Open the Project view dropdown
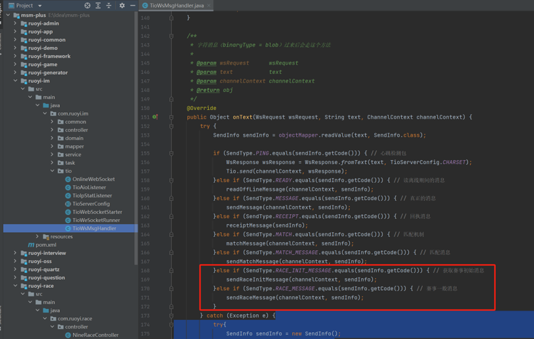The width and height of the screenshot is (534, 339). [40, 6]
